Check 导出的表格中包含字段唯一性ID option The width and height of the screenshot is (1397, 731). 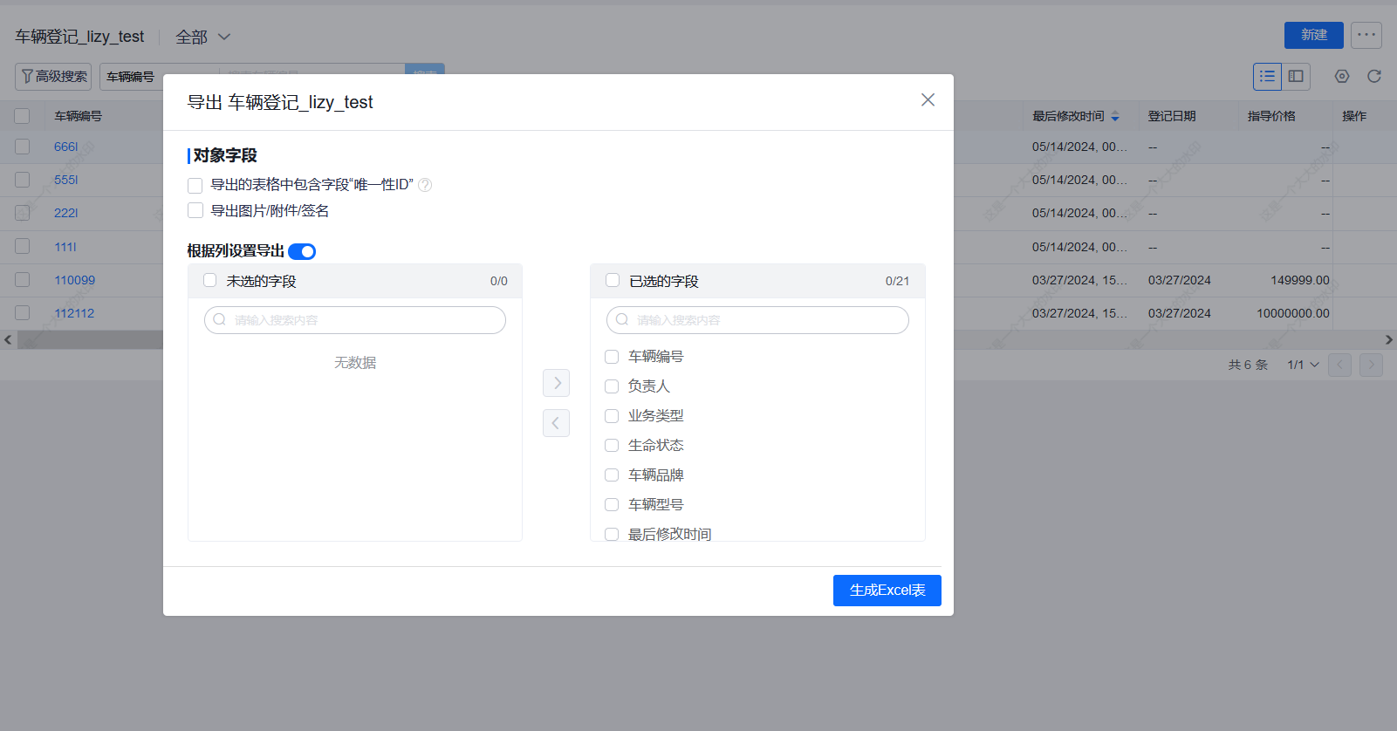(195, 185)
